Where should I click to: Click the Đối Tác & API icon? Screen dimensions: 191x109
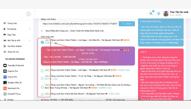pos(5,40)
